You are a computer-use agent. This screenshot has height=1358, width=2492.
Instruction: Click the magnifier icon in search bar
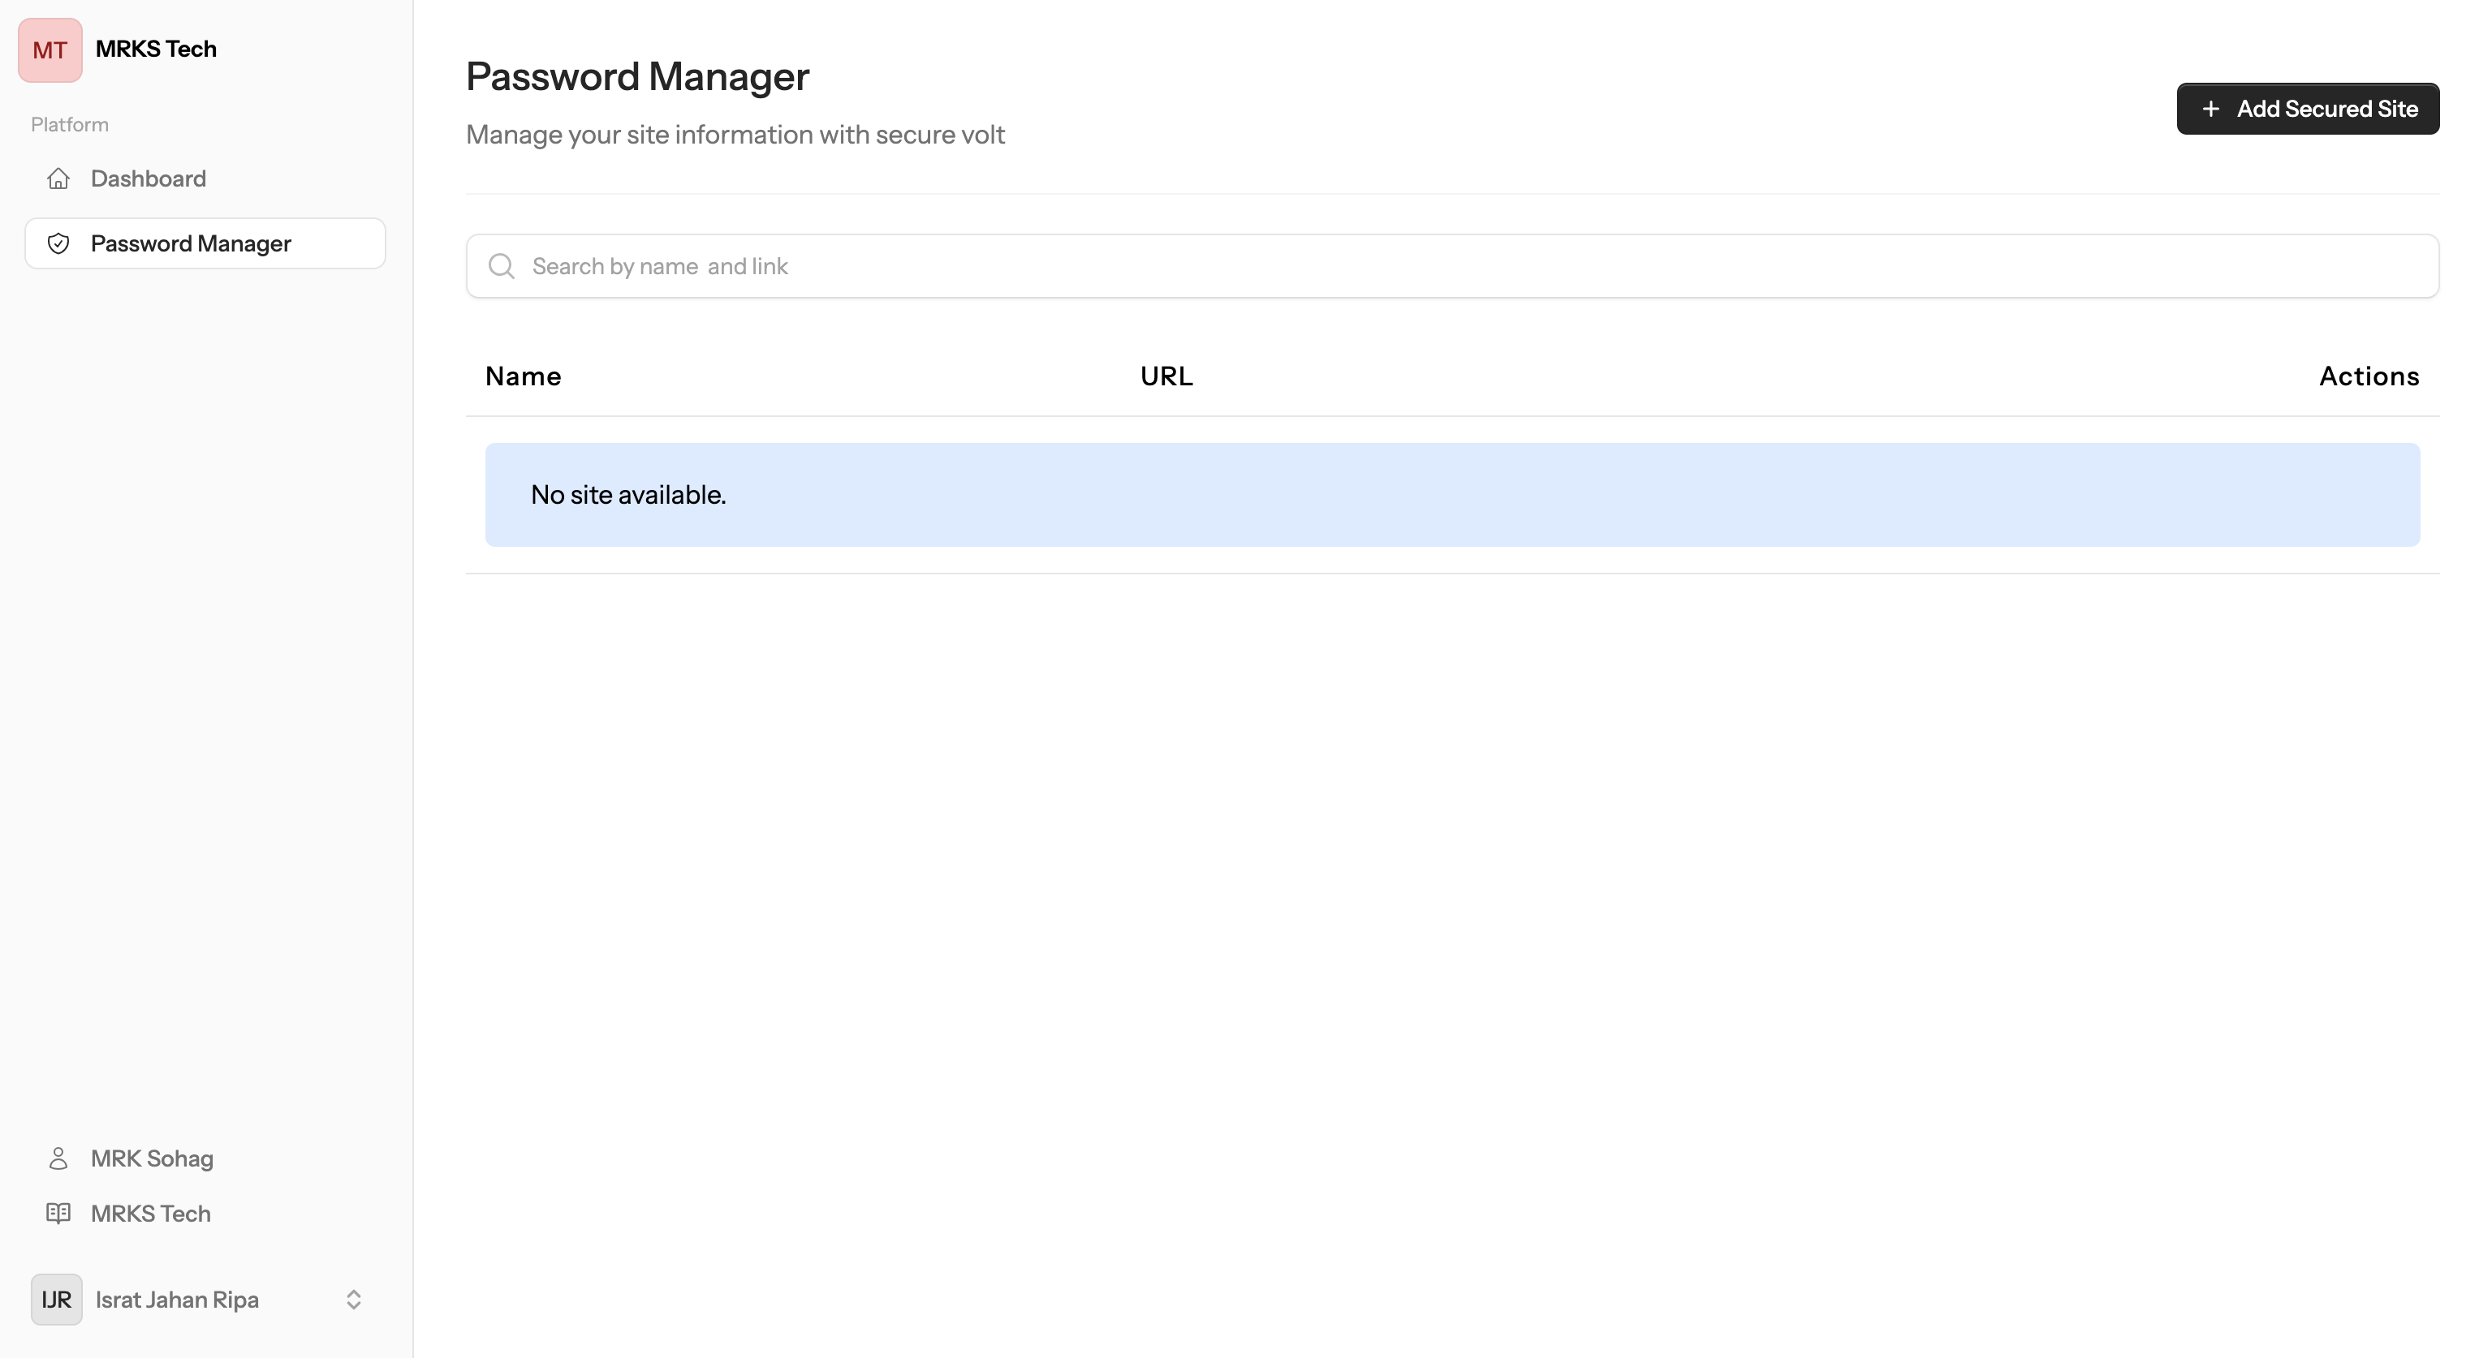pos(501,266)
